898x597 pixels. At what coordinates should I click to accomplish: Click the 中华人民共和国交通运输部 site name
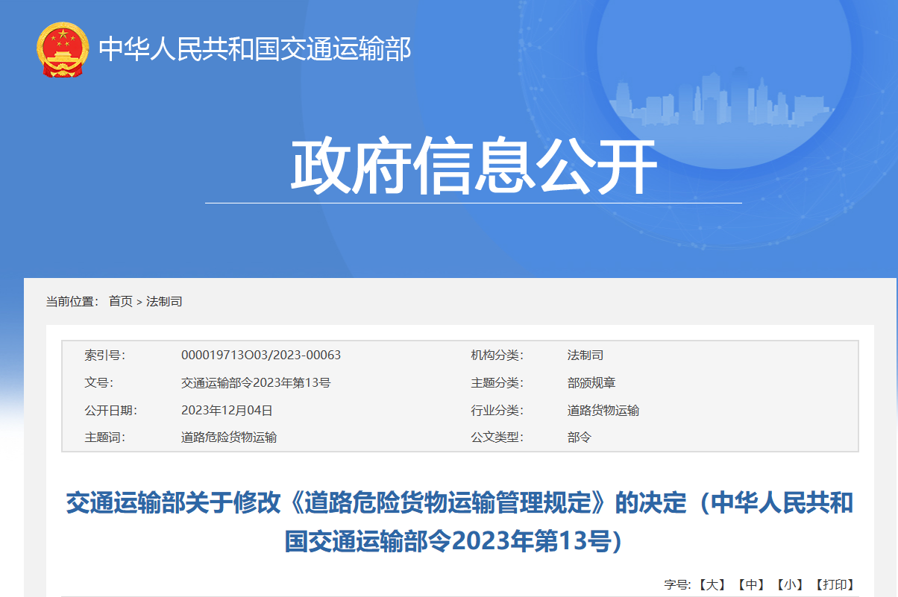255,50
